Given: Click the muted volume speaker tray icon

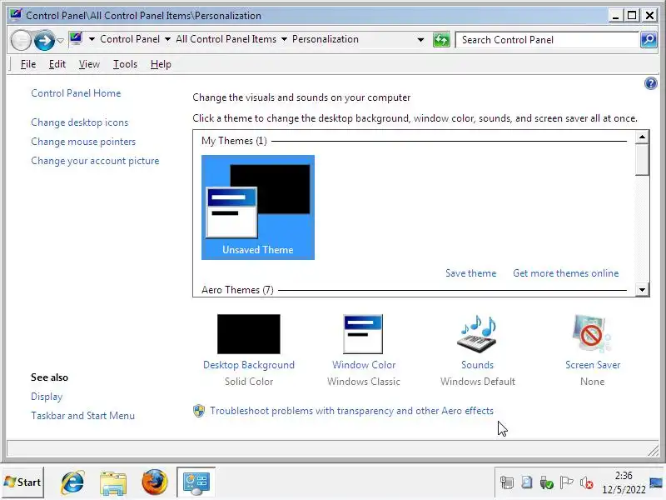Looking at the screenshot, I should [587, 482].
